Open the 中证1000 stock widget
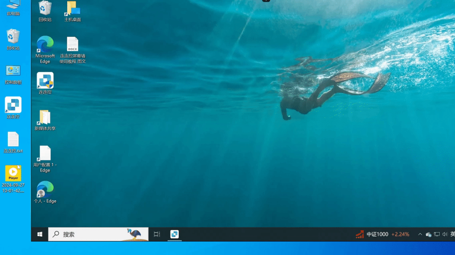Viewport: 455px width, 255px height. [x=383, y=234]
